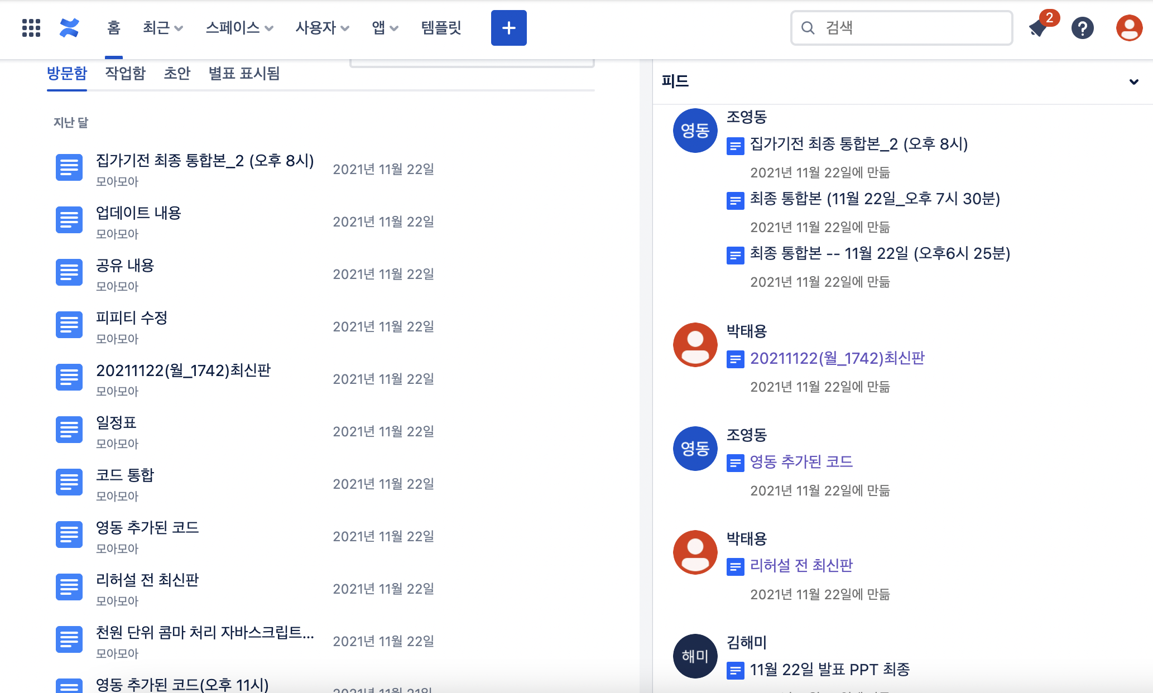The width and height of the screenshot is (1153, 693).
Task: Click the Confluence logo icon
Action: pos(69,28)
